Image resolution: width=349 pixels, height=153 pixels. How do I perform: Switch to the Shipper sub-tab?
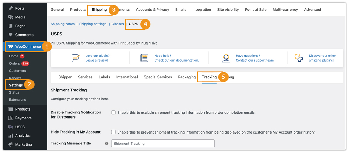click(x=65, y=77)
